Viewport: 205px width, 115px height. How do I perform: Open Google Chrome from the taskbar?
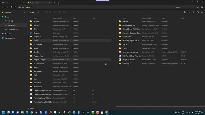click(x=32, y=112)
